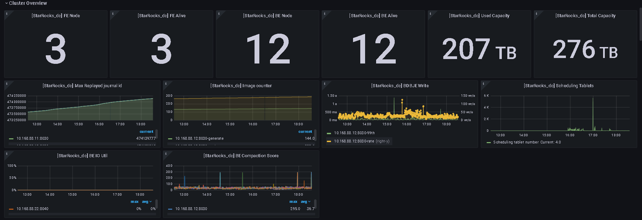The height and width of the screenshot is (220, 642).
Task: Click green swatch beside 10.168.88.12:8030-generate
Action: click(170, 139)
